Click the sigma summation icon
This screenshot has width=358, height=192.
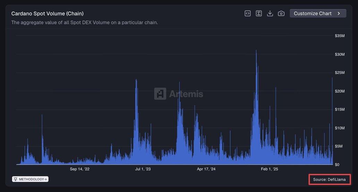(x=259, y=14)
